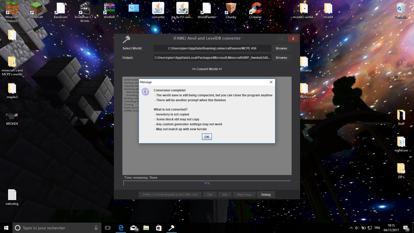The width and height of the screenshot is (414, 233).
Task: Click Report Issue in converter footer
Action: tap(244, 195)
